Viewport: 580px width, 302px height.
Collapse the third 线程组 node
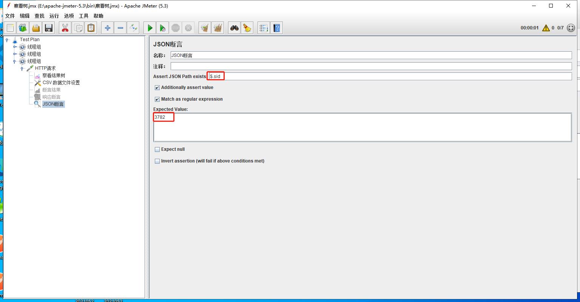coord(15,61)
